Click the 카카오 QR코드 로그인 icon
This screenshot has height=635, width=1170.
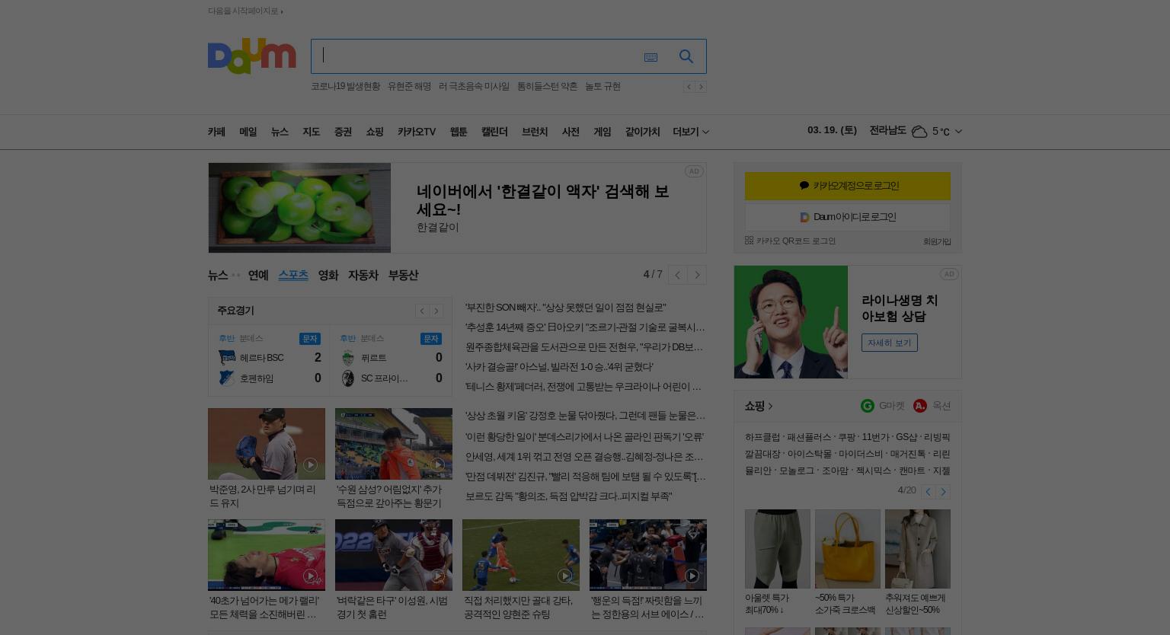tap(750, 241)
